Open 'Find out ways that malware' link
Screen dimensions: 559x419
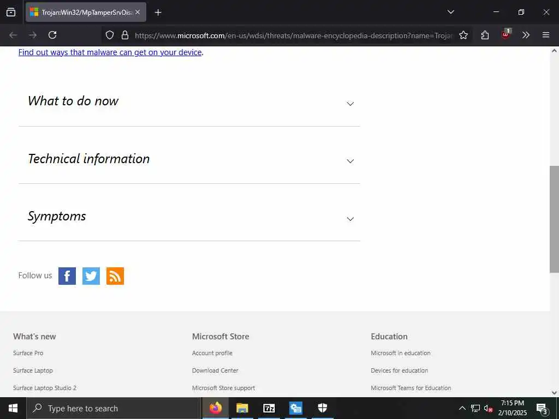(110, 52)
